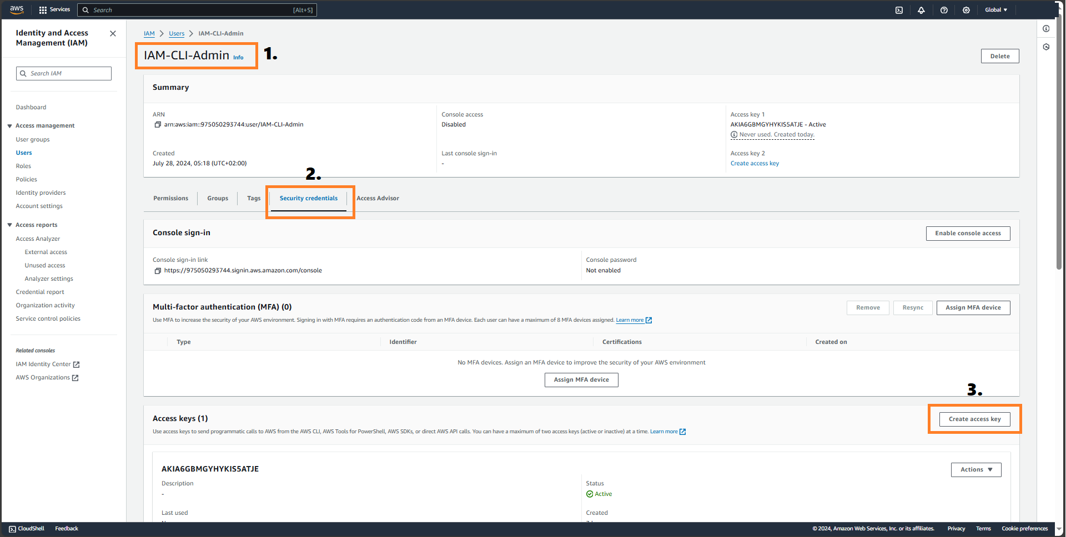
Task: Click the Info link next to IAM-CLI-Admin
Action: (x=238, y=58)
